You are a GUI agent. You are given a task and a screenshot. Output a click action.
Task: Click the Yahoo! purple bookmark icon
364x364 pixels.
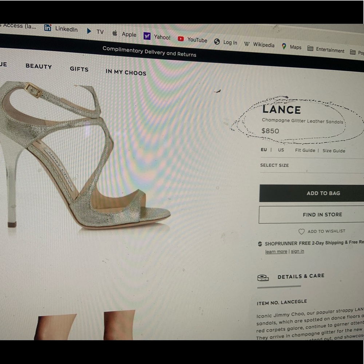coord(147,36)
